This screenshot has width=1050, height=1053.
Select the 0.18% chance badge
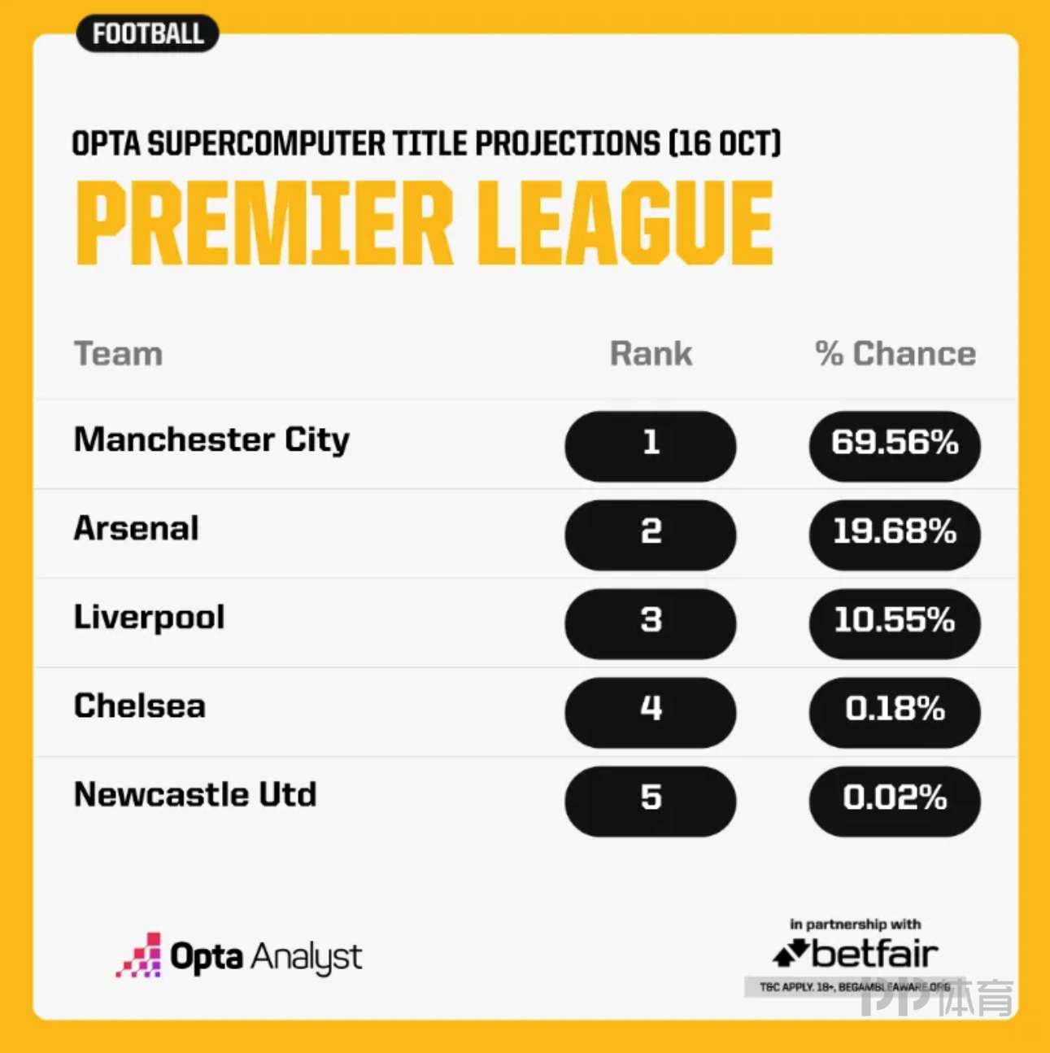[895, 712]
